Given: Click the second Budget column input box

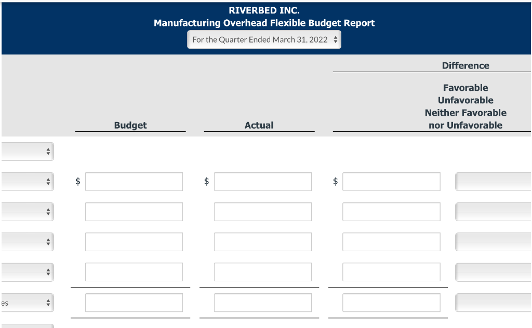Looking at the screenshot, I should 134,211.
